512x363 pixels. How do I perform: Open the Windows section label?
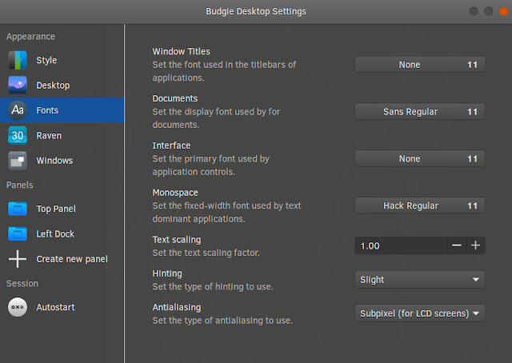click(x=54, y=161)
